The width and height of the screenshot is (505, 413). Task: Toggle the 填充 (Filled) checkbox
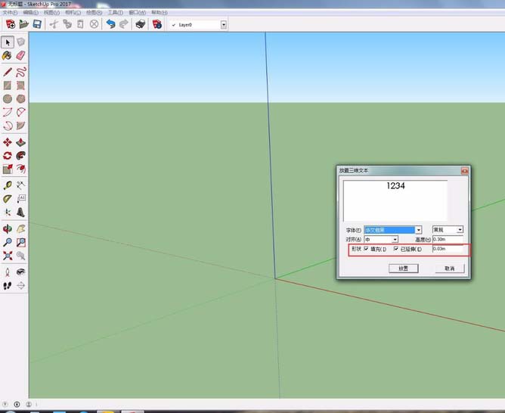(366, 249)
